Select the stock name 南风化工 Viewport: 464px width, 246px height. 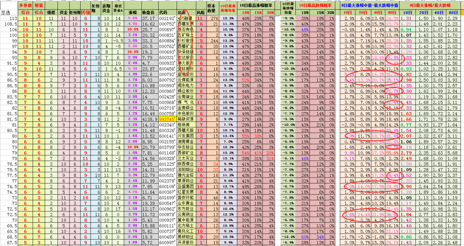click(186, 231)
